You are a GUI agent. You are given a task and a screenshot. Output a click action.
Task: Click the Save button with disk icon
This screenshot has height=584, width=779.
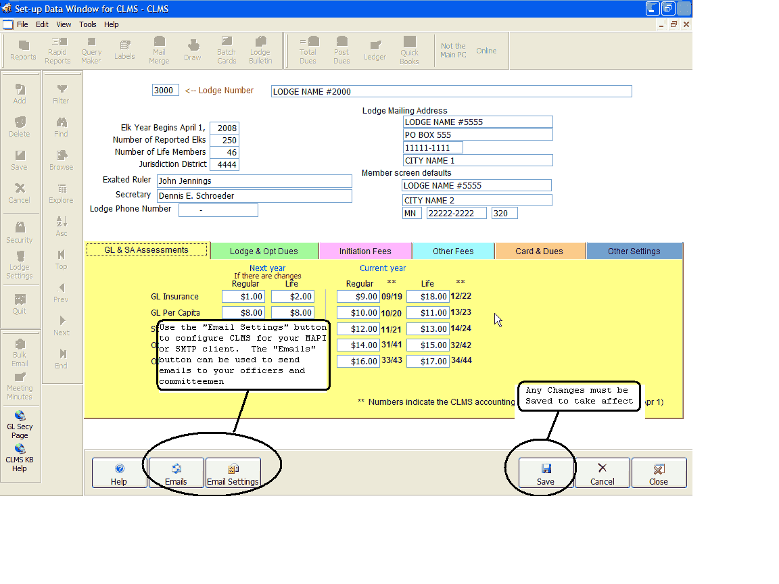tap(546, 472)
